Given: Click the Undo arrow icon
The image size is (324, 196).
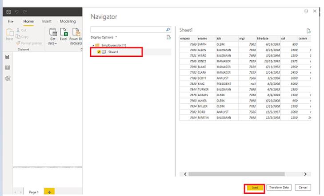Looking at the screenshot, I should (16, 12).
